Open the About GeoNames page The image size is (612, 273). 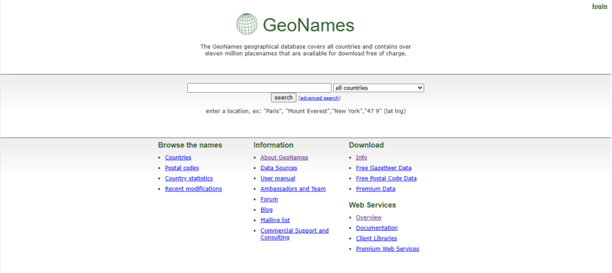[284, 158]
